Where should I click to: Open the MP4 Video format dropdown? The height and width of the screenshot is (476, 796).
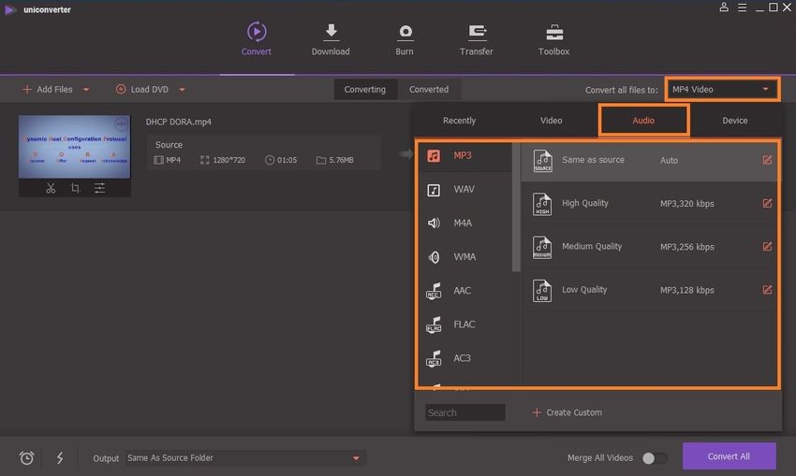point(722,89)
